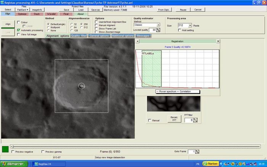
Task: Click the frame position slider handle
Action: tap(13, 146)
